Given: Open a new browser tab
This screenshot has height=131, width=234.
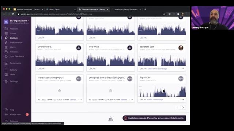Looking at the screenshot, I should tap(145, 9).
